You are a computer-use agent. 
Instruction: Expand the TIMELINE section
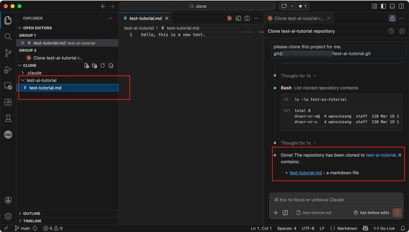click(x=68, y=221)
